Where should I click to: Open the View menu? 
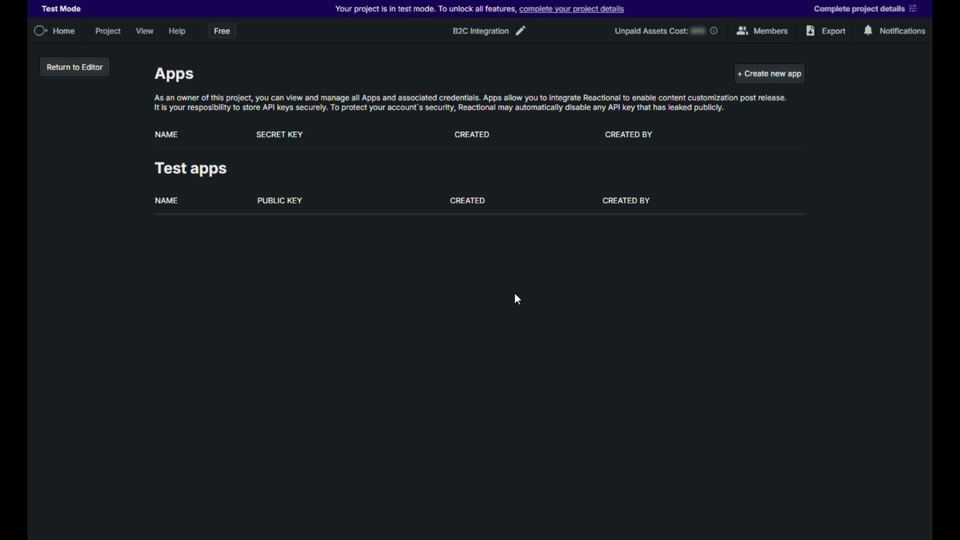(x=144, y=31)
